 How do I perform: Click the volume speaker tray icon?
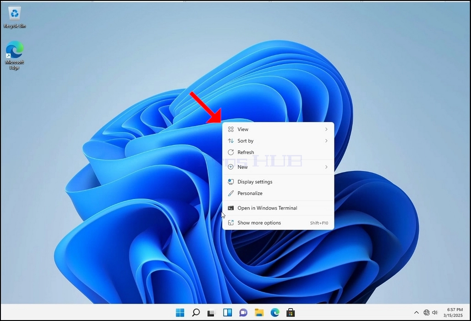435,313
